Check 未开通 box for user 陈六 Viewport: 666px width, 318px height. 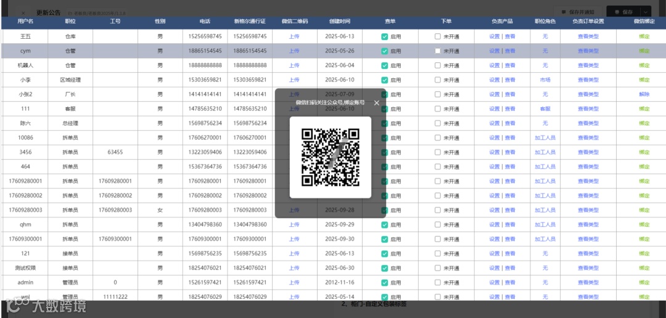click(437, 123)
